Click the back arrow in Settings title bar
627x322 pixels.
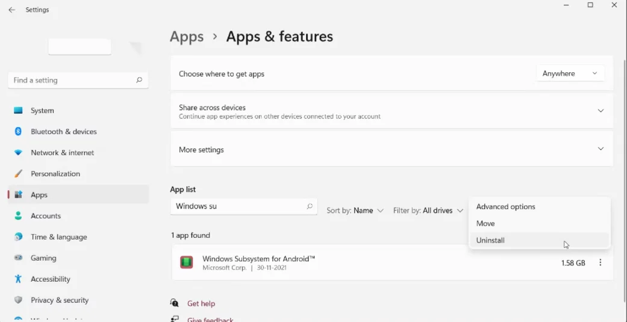pos(11,10)
